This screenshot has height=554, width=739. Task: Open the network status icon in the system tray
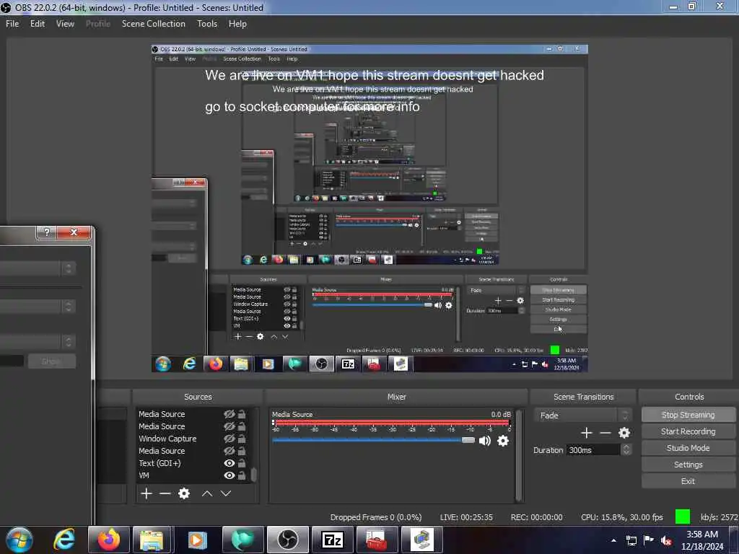[631, 540]
